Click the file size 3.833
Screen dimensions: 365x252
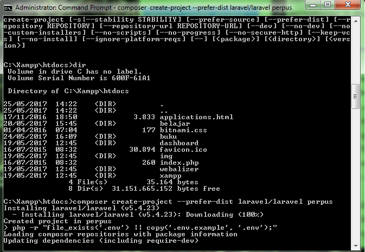144,117
